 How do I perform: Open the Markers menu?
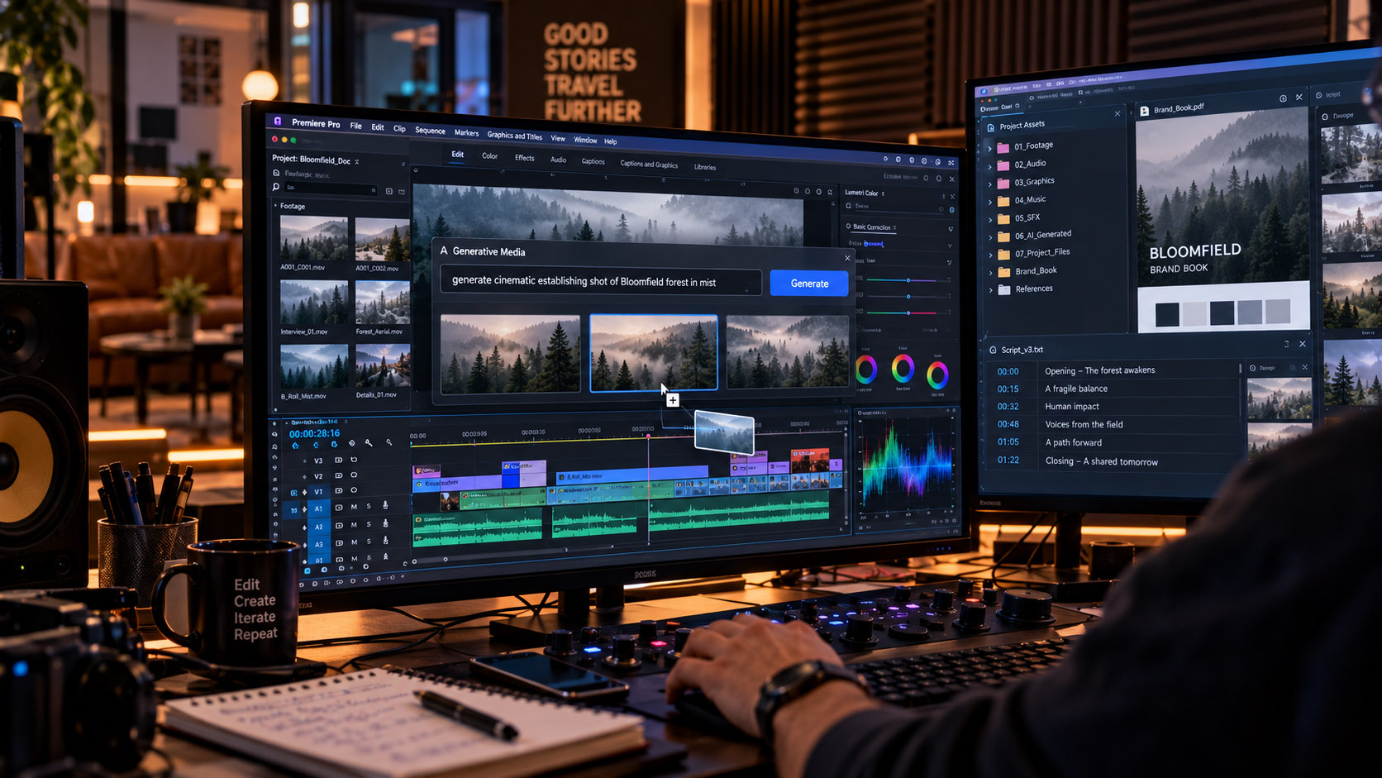coord(466,132)
